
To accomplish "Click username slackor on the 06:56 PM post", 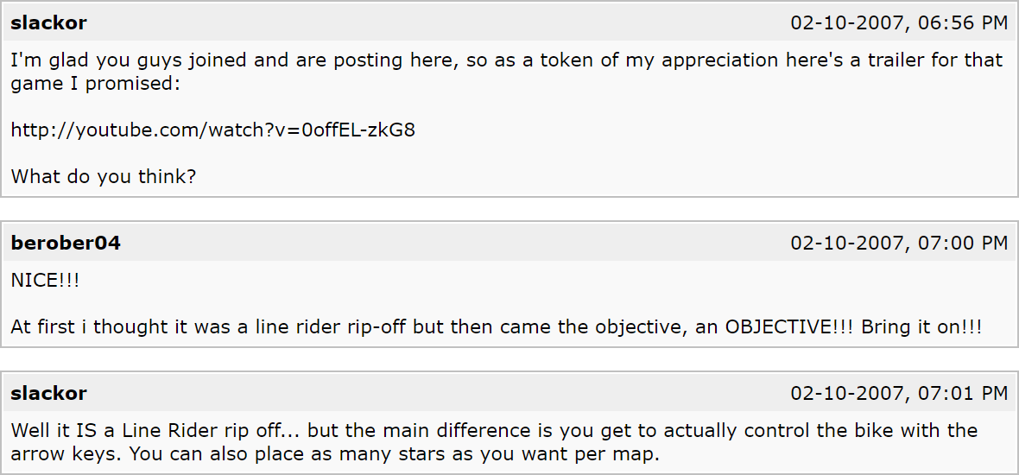I will [48, 23].
